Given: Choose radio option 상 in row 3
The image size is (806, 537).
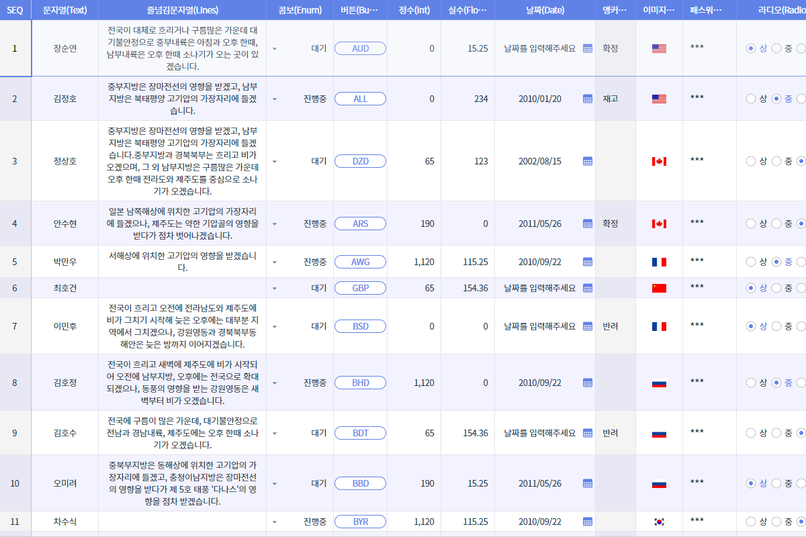Looking at the screenshot, I should coord(751,161).
